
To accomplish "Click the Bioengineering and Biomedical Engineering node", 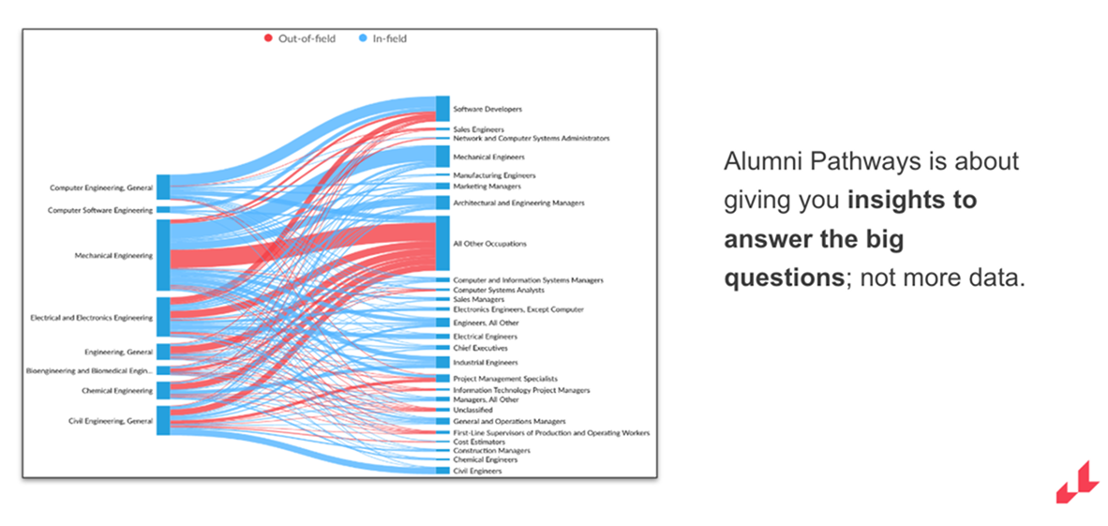I will click(163, 370).
